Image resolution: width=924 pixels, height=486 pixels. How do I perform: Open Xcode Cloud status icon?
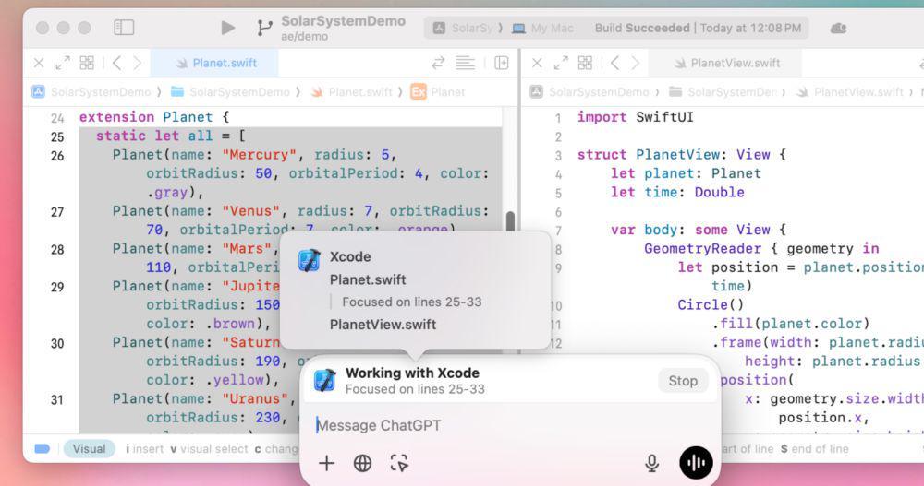tap(838, 28)
